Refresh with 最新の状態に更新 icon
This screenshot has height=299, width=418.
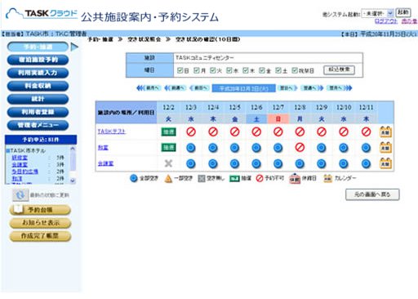coord(20,195)
